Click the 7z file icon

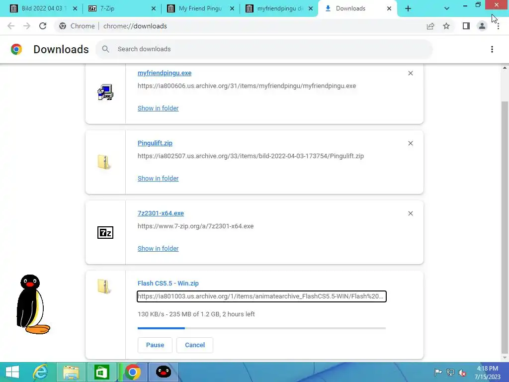point(105,233)
